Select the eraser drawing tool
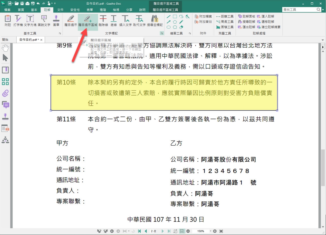326x235 pixels. (x=181, y=27)
